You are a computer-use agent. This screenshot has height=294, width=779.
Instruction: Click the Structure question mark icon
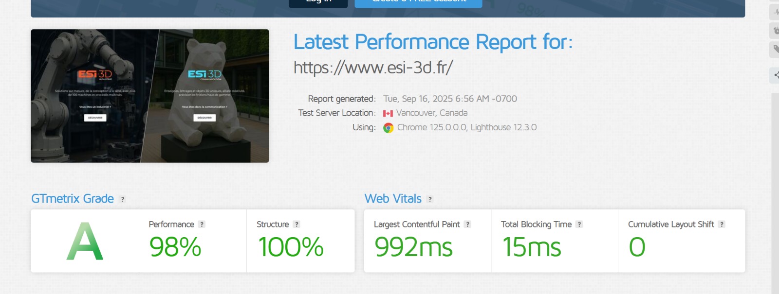[297, 224]
